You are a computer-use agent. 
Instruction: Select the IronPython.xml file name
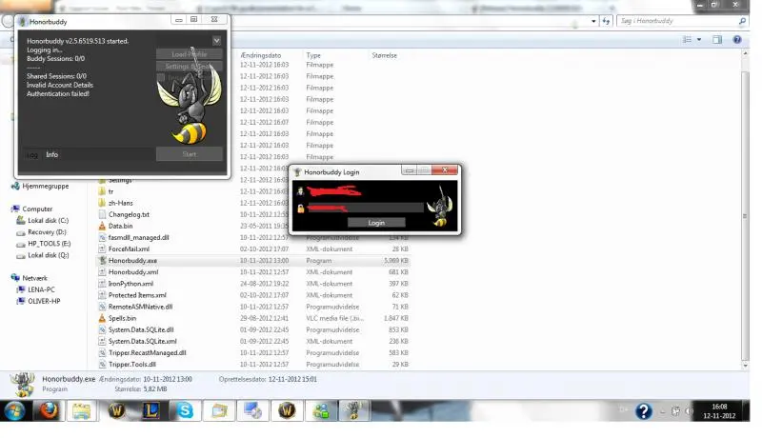tap(130, 284)
